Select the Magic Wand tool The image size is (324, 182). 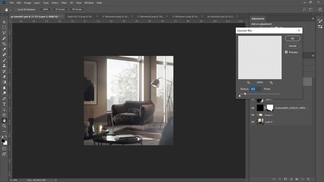4,38
